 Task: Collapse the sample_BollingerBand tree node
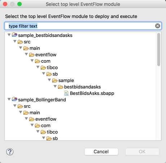tap(9, 99)
